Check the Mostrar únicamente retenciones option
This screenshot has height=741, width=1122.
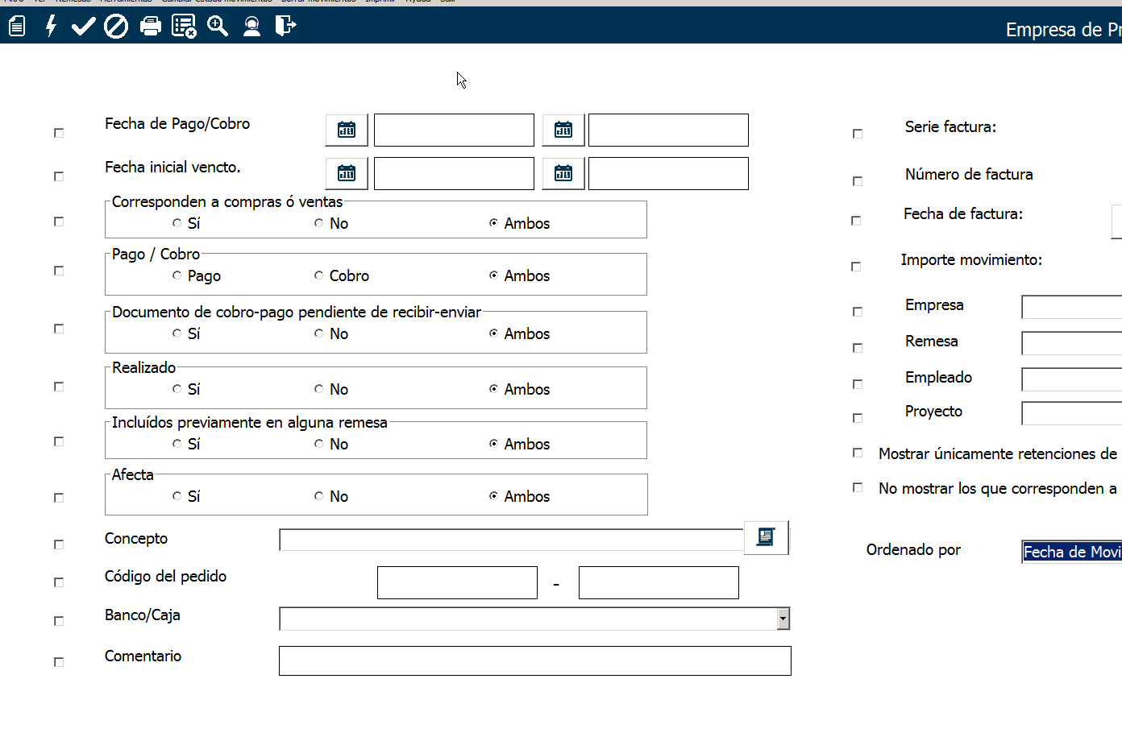pos(858,453)
